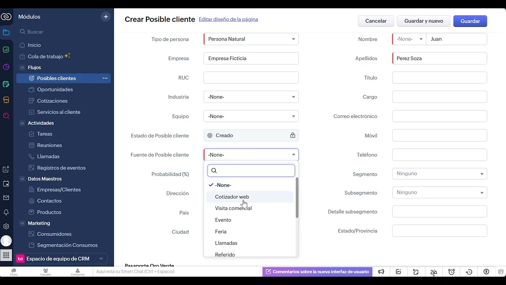The height and width of the screenshot is (285, 506).
Task: Select Cotizador web option
Action: pos(250,197)
